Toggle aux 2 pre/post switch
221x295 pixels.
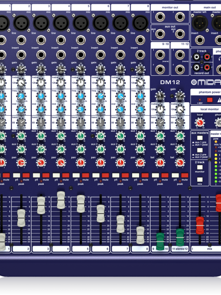(x=200, y=150)
